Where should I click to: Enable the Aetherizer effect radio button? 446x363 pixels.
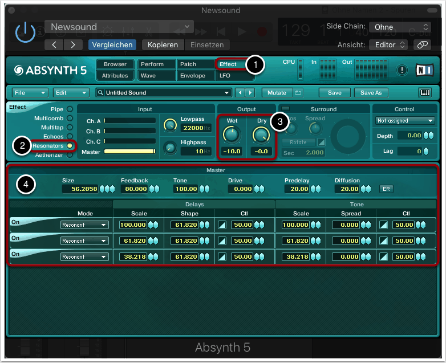click(x=70, y=155)
